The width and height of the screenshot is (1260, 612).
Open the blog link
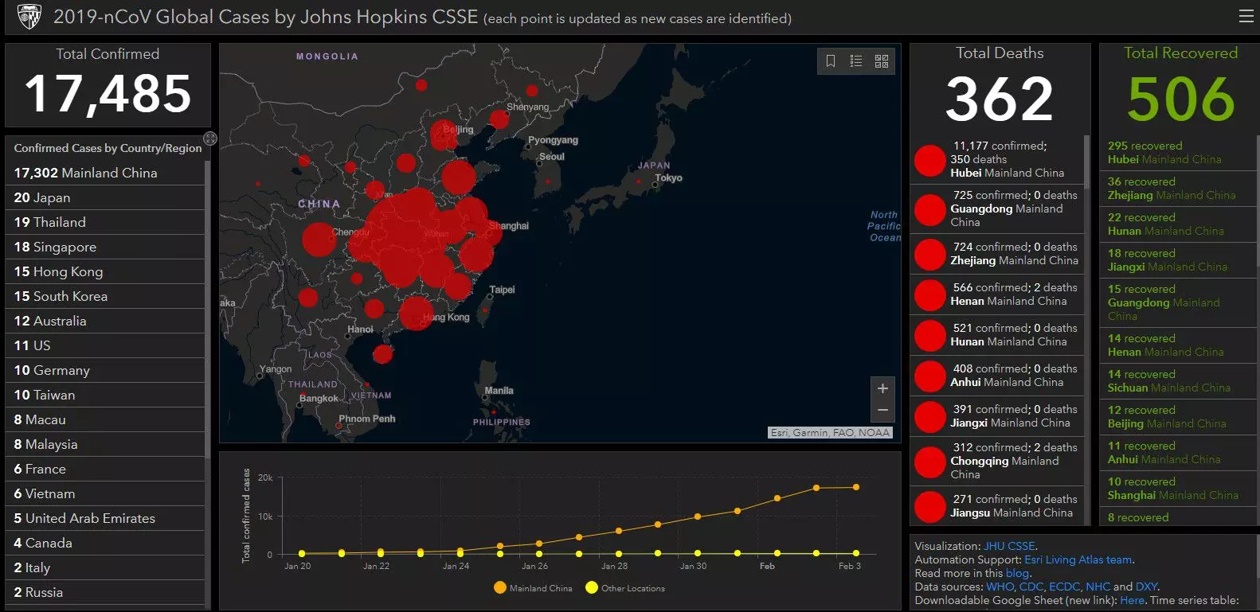(1017, 573)
